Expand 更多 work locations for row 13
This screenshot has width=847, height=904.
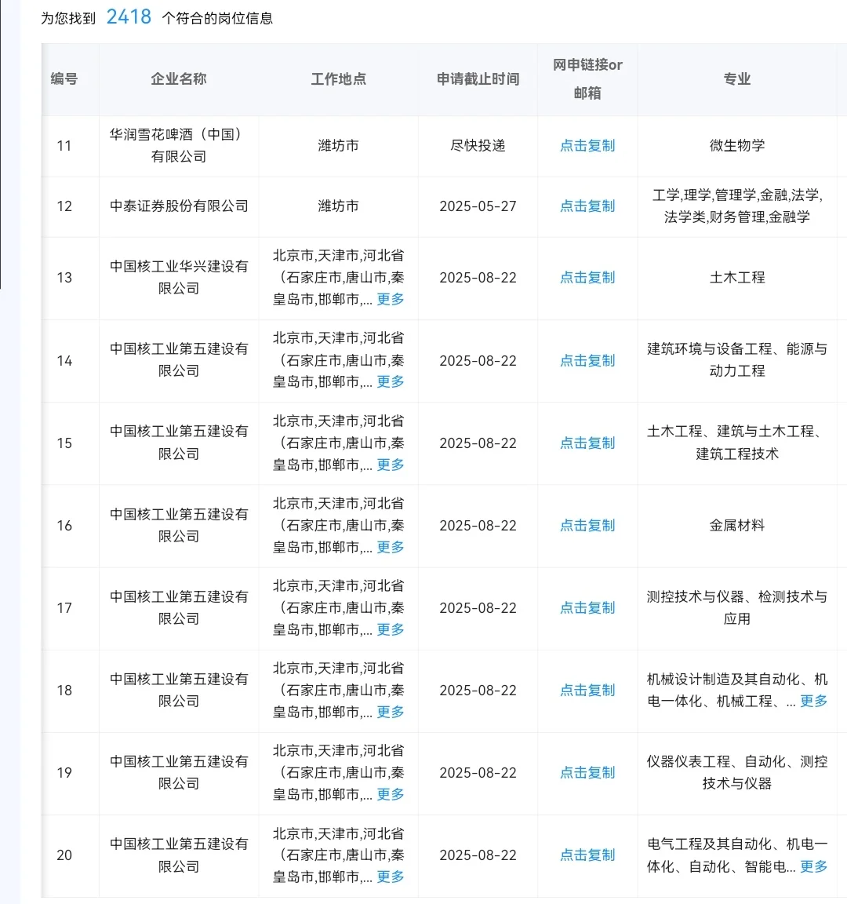pyautogui.click(x=390, y=299)
